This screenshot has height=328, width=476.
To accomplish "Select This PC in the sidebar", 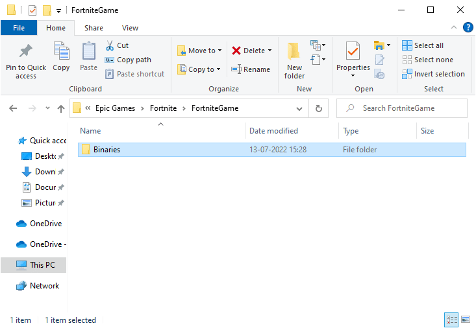I will [x=33, y=265].
